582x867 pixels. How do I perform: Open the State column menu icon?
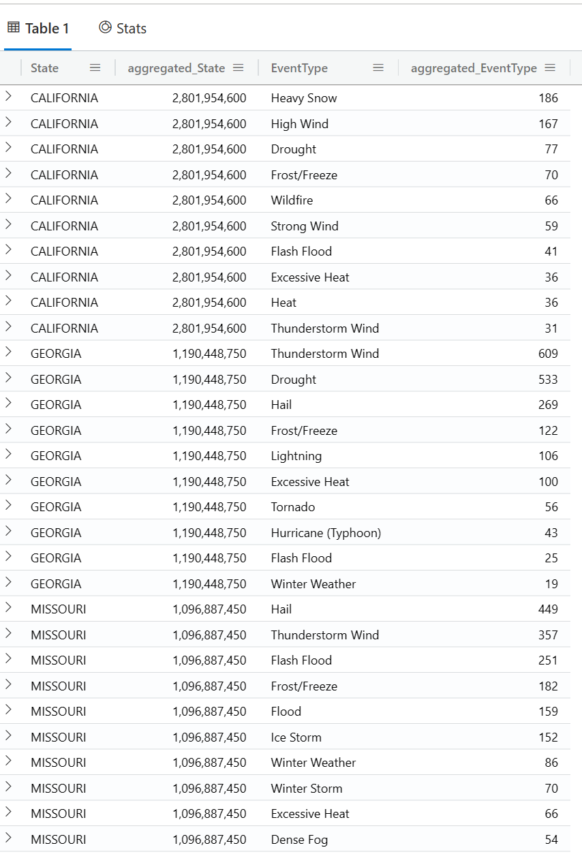(x=95, y=68)
